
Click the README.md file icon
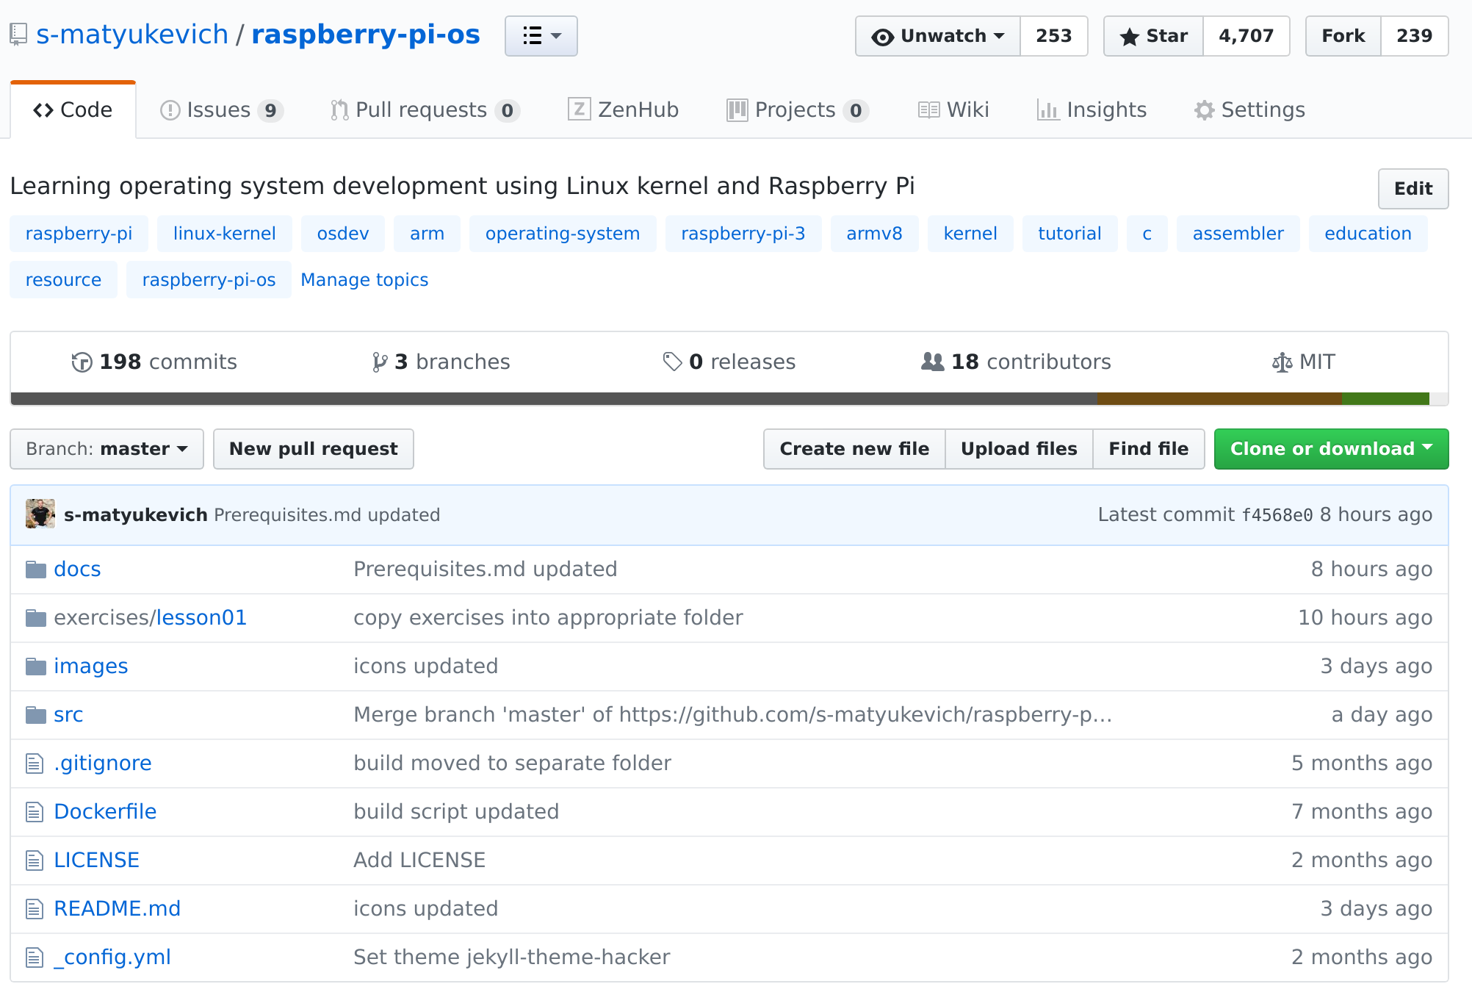pos(35,909)
